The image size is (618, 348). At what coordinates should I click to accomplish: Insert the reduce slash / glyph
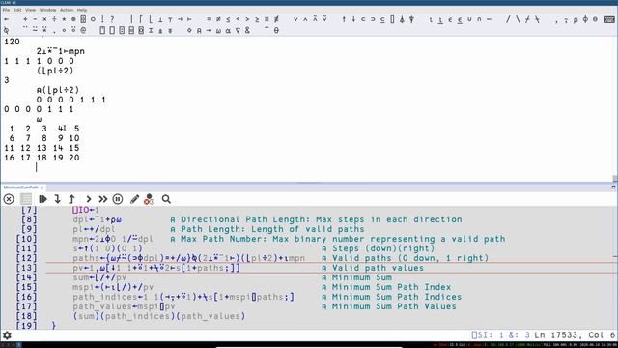(x=508, y=19)
